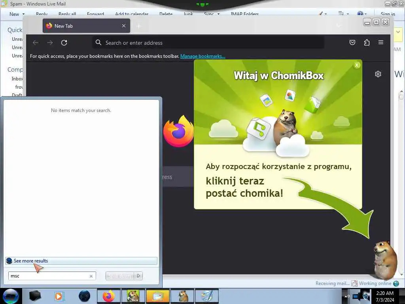The width and height of the screenshot is (405, 304).
Task: Reload the page in Firefox
Action: tap(64, 43)
